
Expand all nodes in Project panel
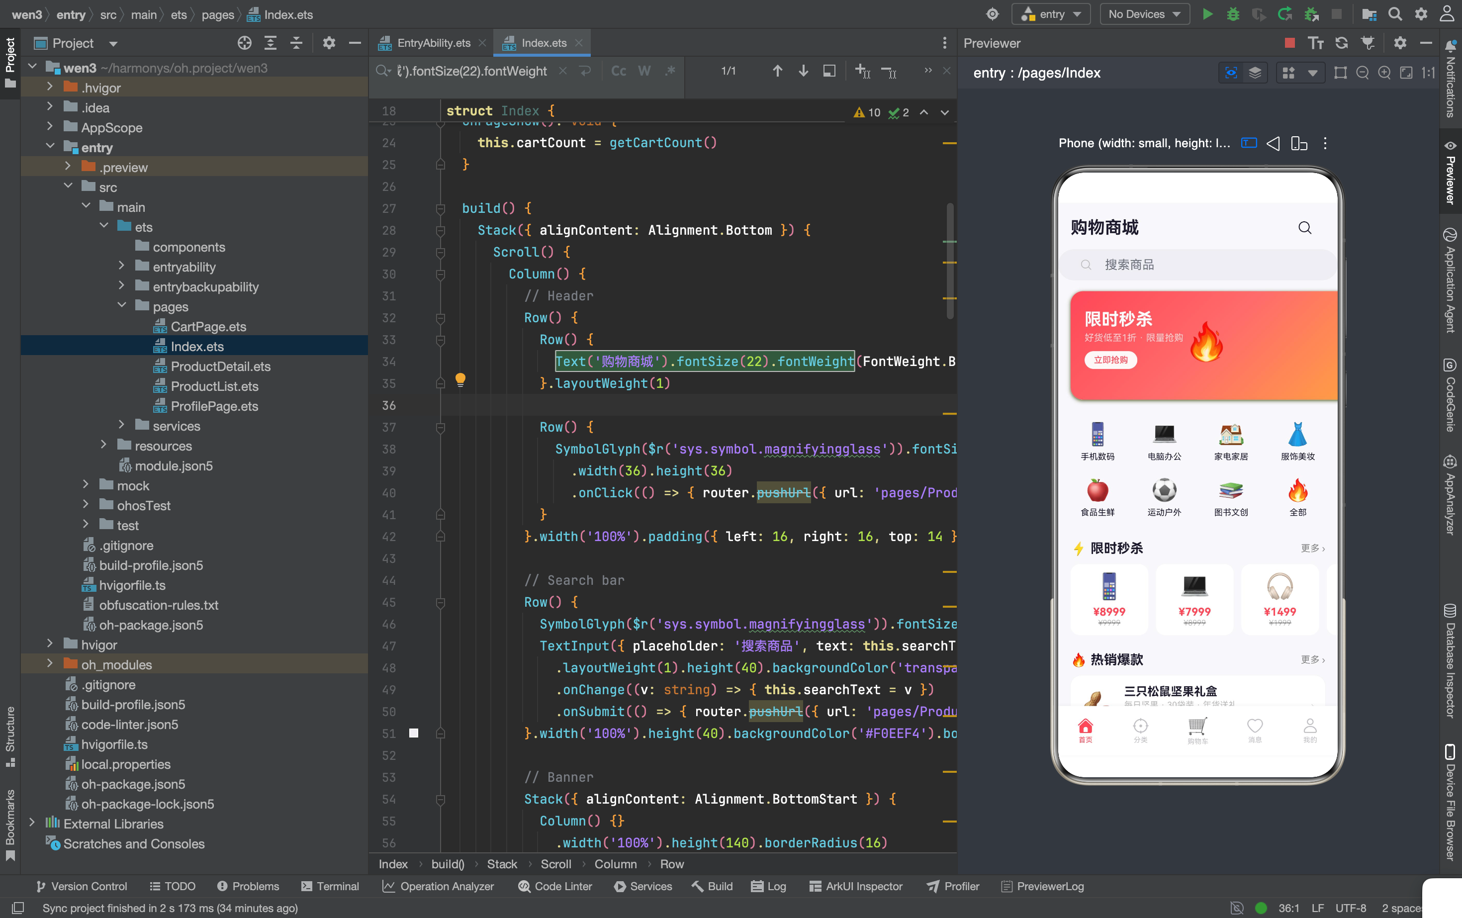point(270,43)
